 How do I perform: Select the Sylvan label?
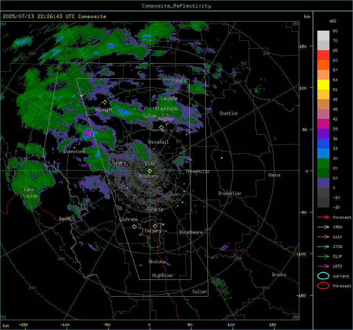(x=150, y=116)
